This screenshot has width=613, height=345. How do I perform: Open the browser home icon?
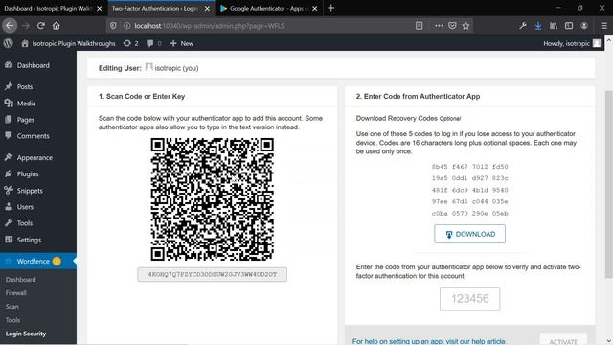pos(57,26)
